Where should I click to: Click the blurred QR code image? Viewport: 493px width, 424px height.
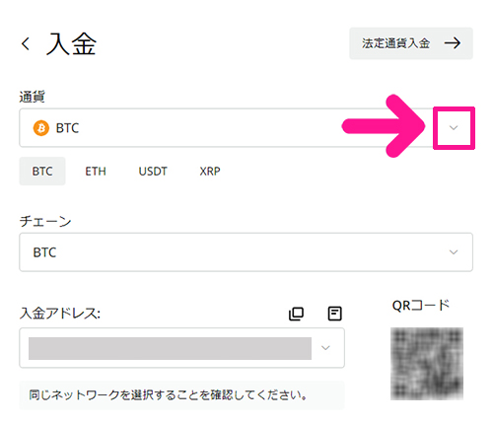click(427, 364)
